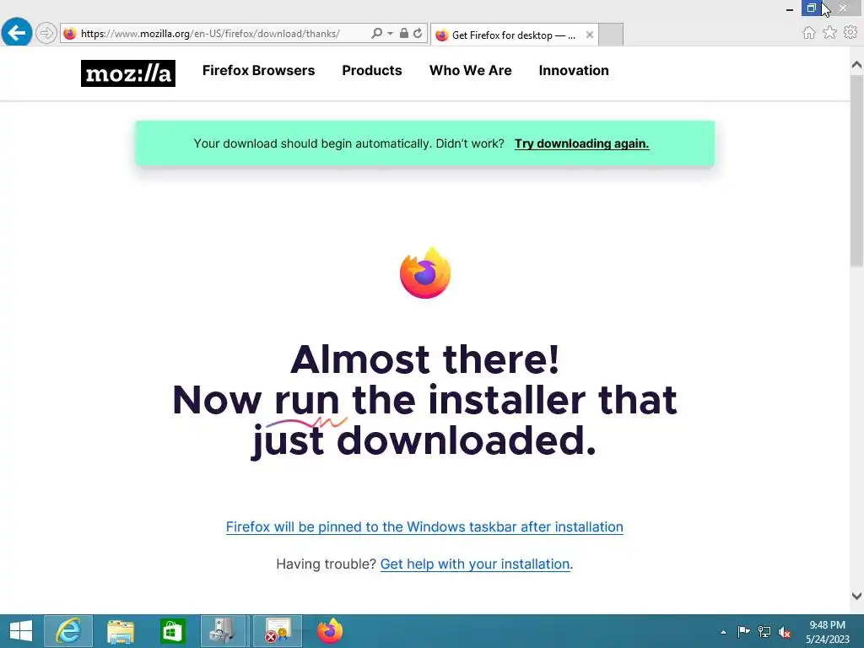Open the Products menu
864x648 pixels.
[x=372, y=71]
